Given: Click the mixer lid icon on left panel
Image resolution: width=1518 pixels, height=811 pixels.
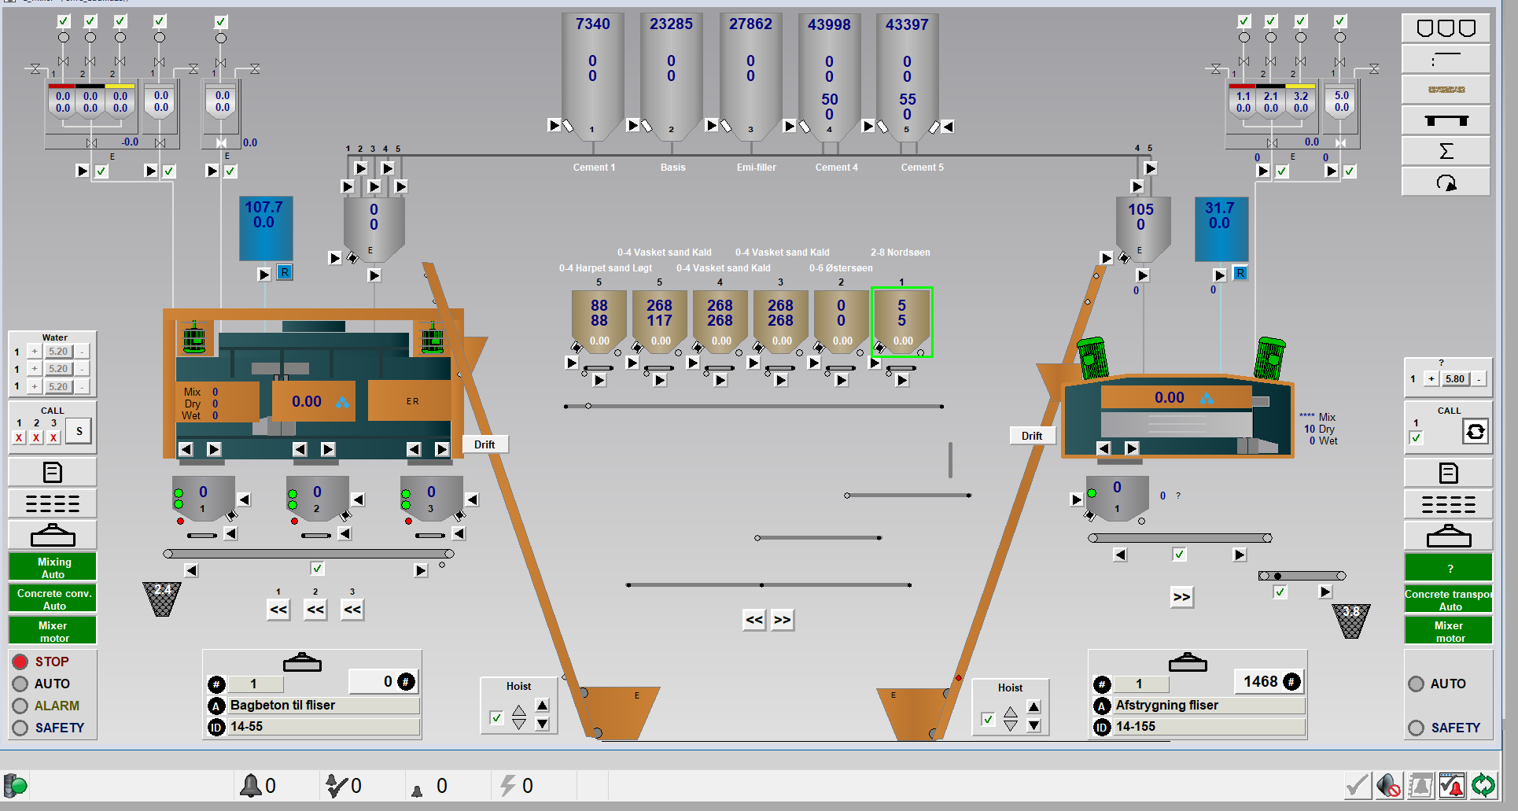Looking at the screenshot, I should click(x=52, y=535).
